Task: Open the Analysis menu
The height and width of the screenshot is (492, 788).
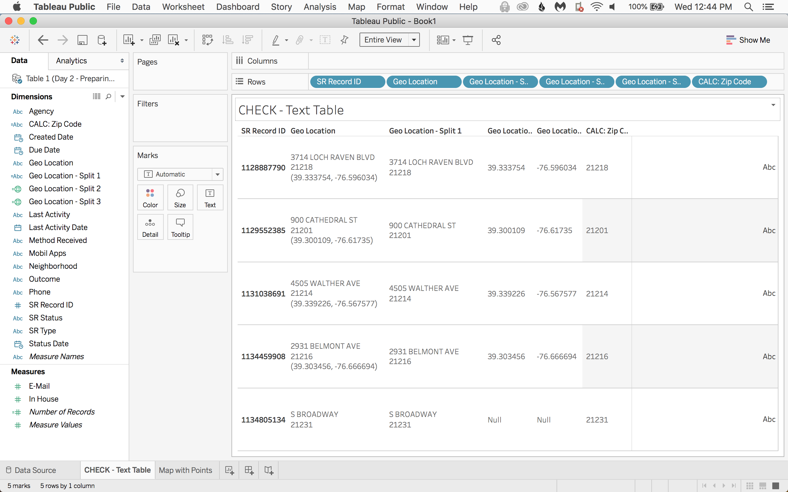Action: tap(320, 7)
